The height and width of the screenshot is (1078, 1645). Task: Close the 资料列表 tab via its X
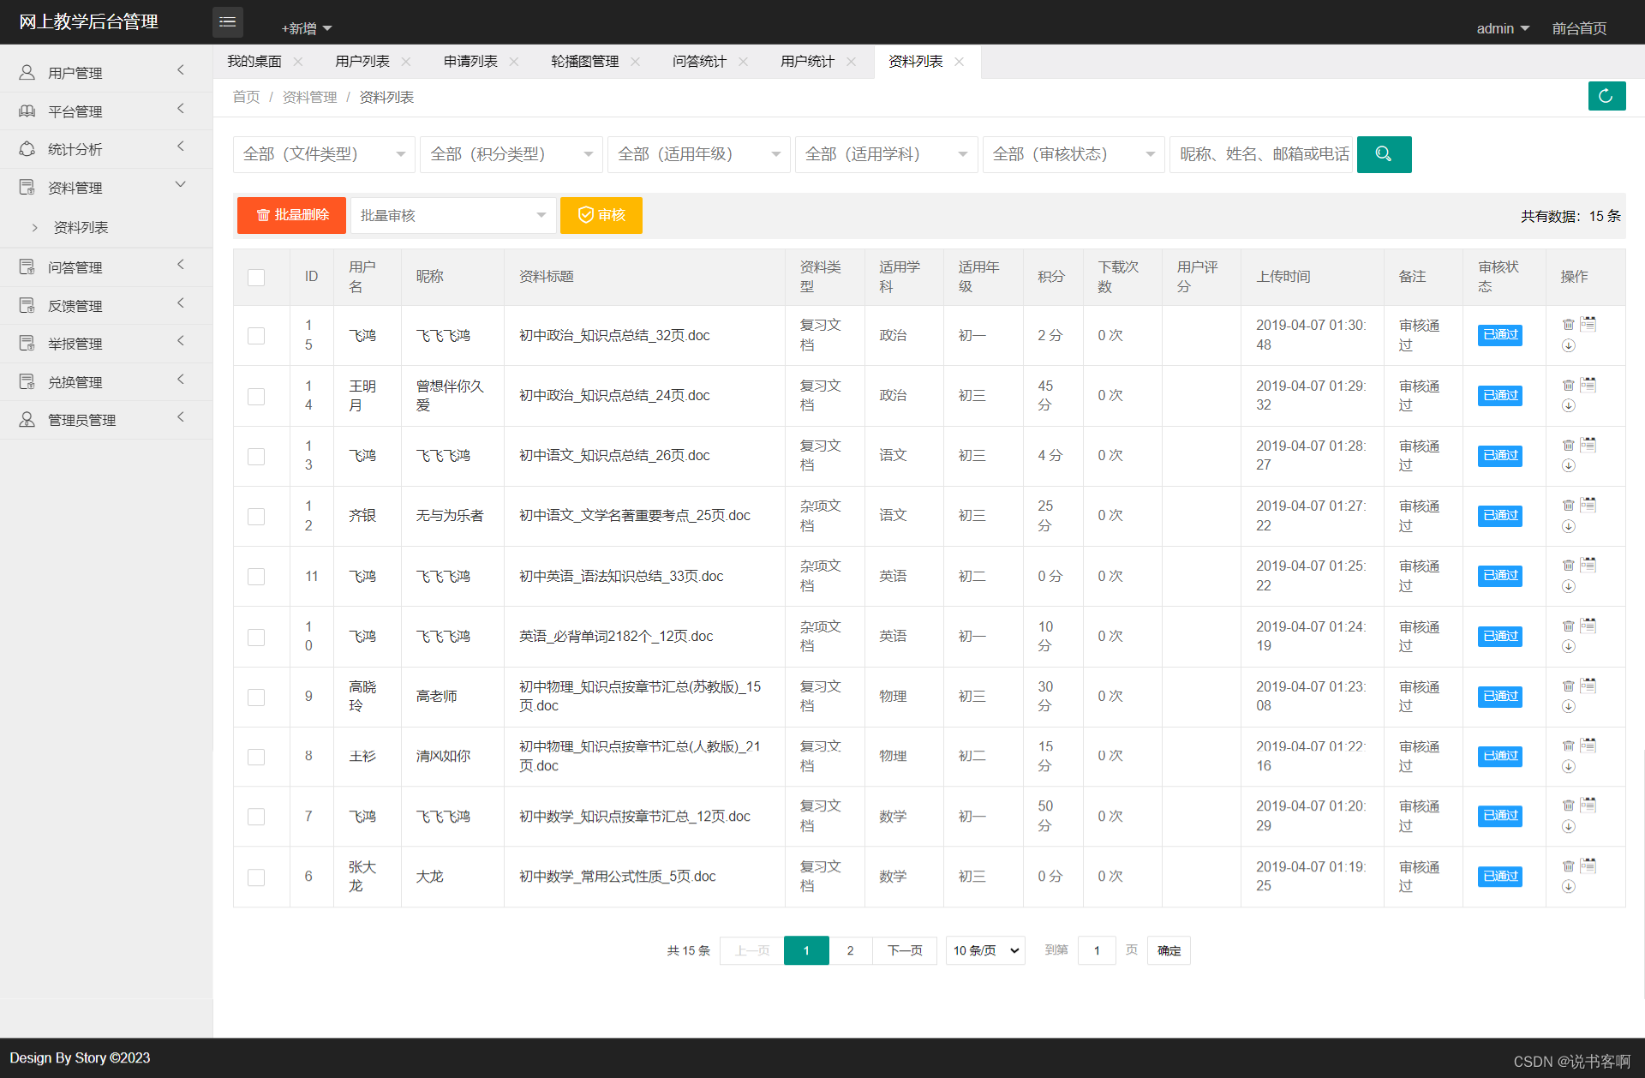click(960, 62)
